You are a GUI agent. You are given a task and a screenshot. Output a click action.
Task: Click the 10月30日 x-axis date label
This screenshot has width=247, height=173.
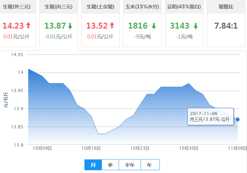click(x=188, y=148)
